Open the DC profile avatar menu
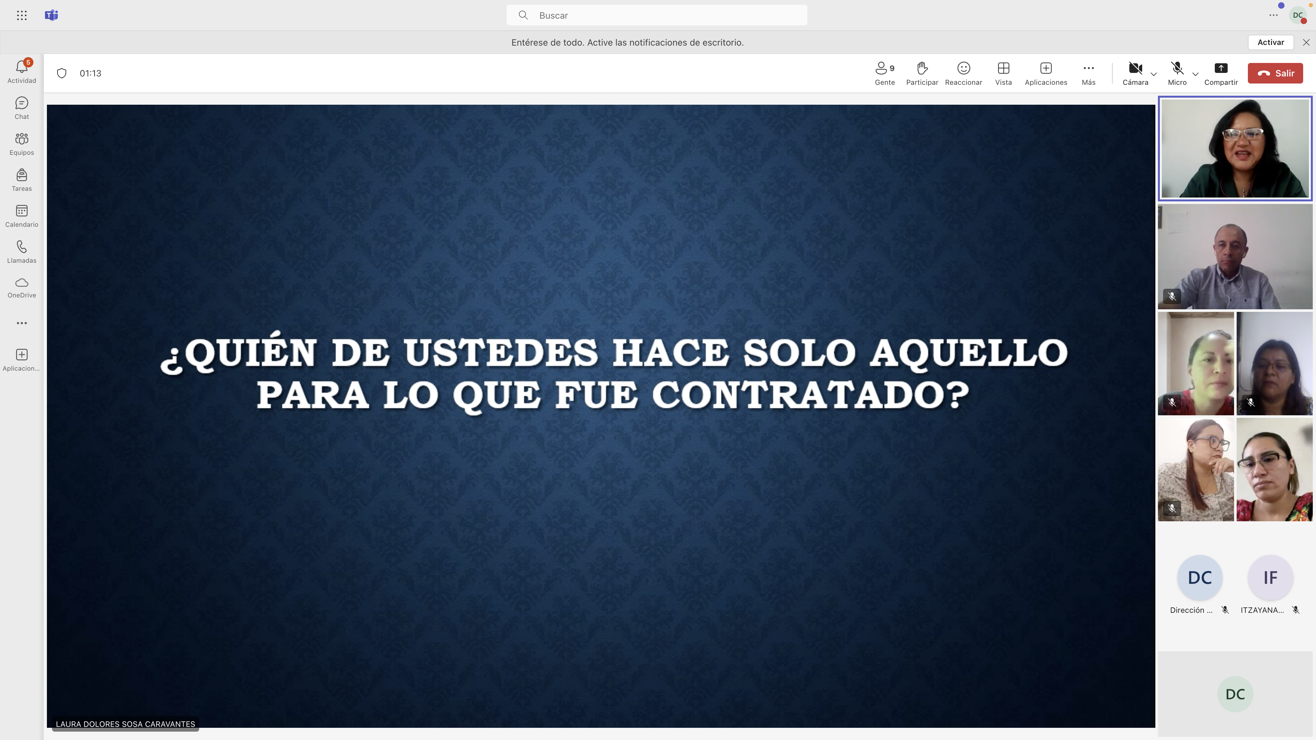The width and height of the screenshot is (1316, 740). pyautogui.click(x=1298, y=15)
